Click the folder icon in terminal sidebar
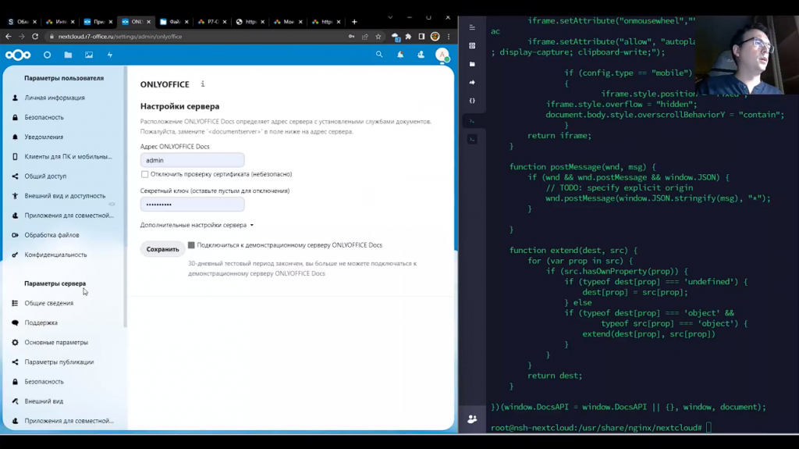The height and width of the screenshot is (449, 799). [x=472, y=64]
